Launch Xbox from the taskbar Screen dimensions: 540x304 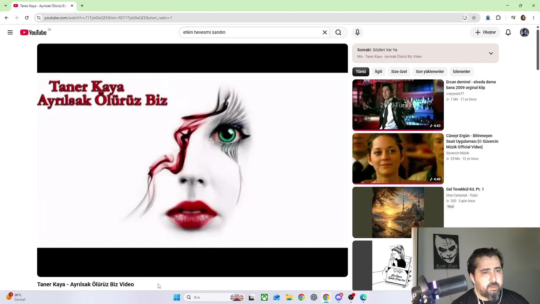tap(264, 297)
